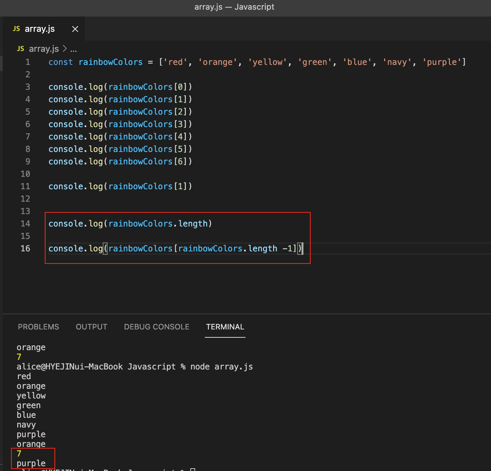Click the const keyword on line 1
This screenshot has width=491, height=471.
click(x=61, y=62)
